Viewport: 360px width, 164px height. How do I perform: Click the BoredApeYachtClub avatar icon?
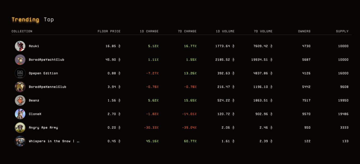(x=20, y=60)
